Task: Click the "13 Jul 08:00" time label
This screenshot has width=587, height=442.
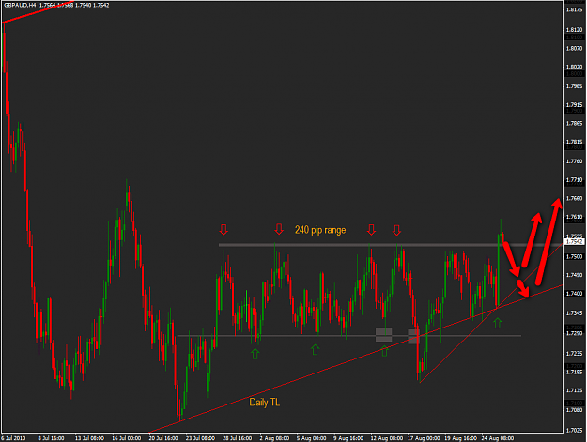Action: [89, 438]
